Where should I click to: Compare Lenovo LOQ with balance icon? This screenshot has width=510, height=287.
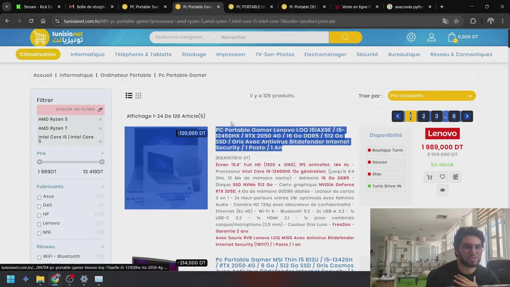455,177
